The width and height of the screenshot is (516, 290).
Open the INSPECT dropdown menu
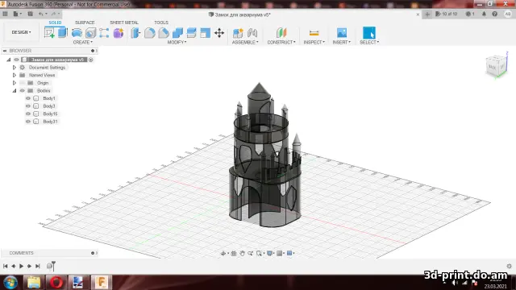pyautogui.click(x=314, y=43)
